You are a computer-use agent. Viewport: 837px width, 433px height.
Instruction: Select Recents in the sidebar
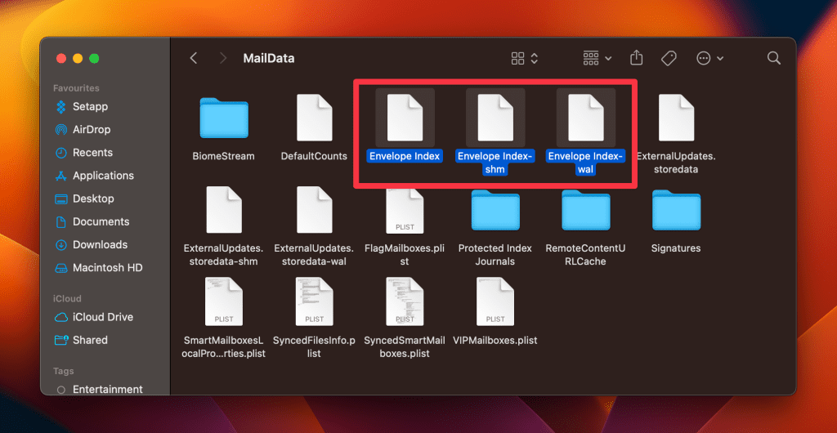84,153
